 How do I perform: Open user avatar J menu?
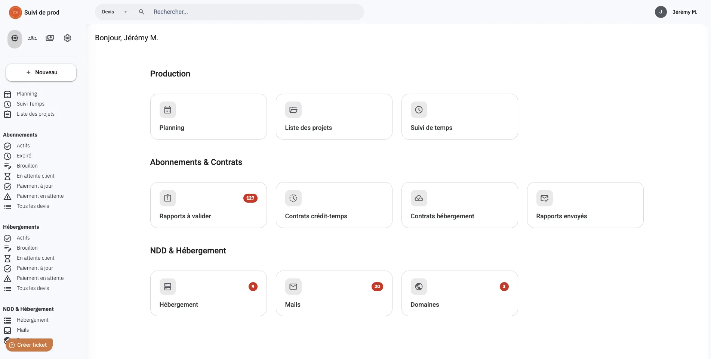[x=661, y=12]
